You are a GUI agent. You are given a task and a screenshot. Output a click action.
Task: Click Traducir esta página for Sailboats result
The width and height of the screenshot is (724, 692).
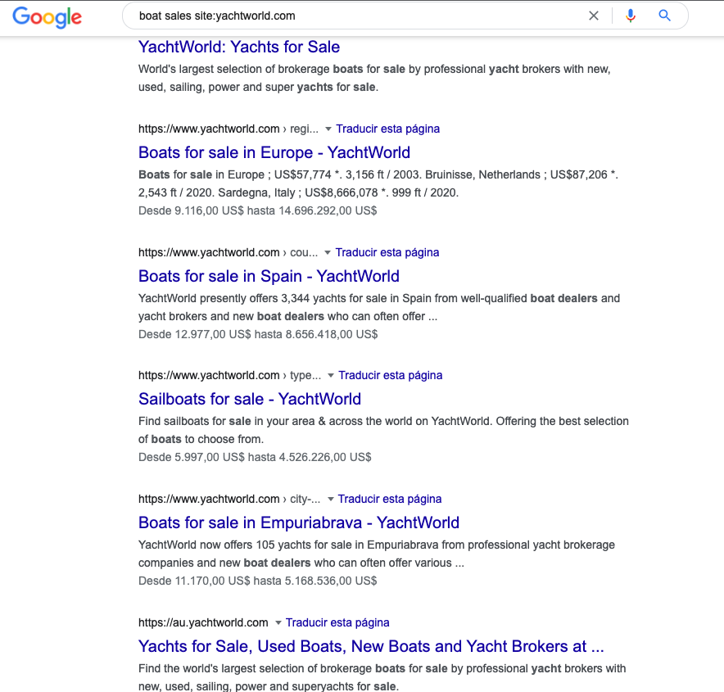pos(391,375)
